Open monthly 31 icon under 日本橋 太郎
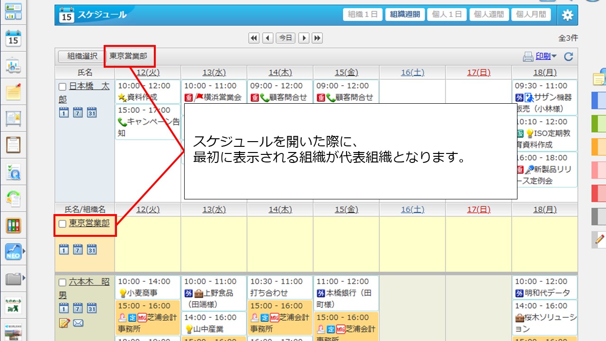 [92, 113]
